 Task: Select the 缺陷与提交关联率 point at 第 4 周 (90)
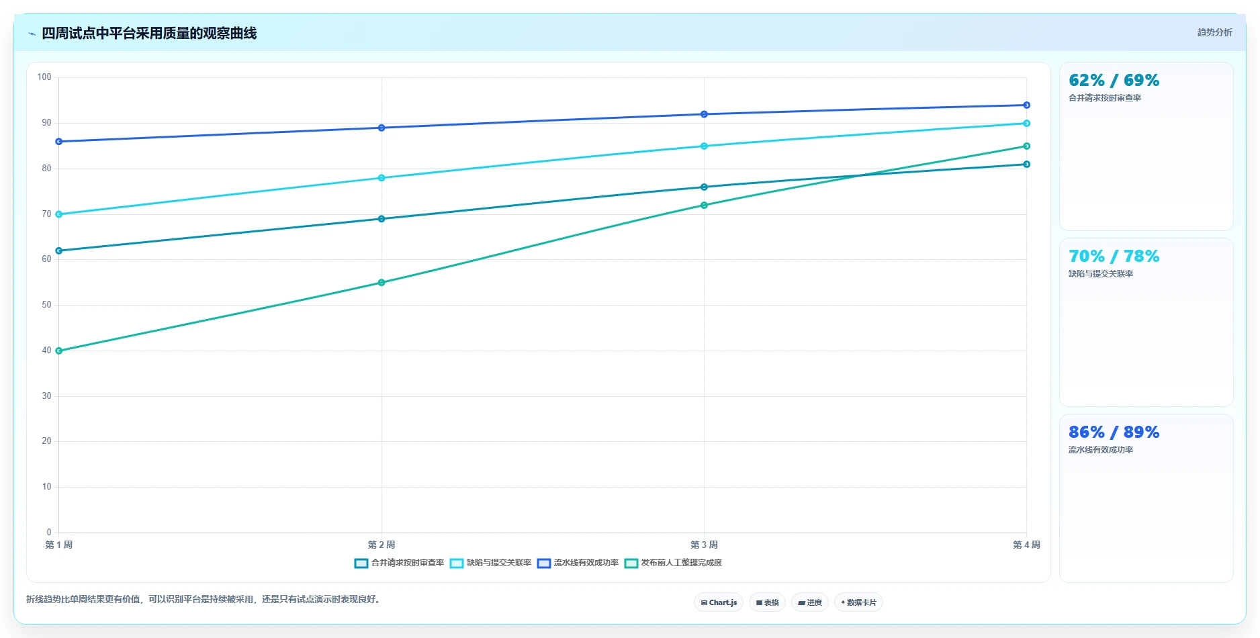pyautogui.click(x=1026, y=124)
